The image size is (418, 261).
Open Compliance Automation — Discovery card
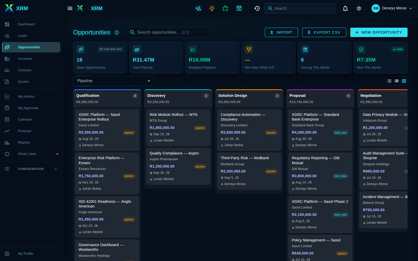249,130
